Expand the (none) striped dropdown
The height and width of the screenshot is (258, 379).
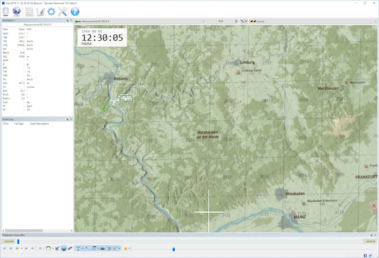376,21
